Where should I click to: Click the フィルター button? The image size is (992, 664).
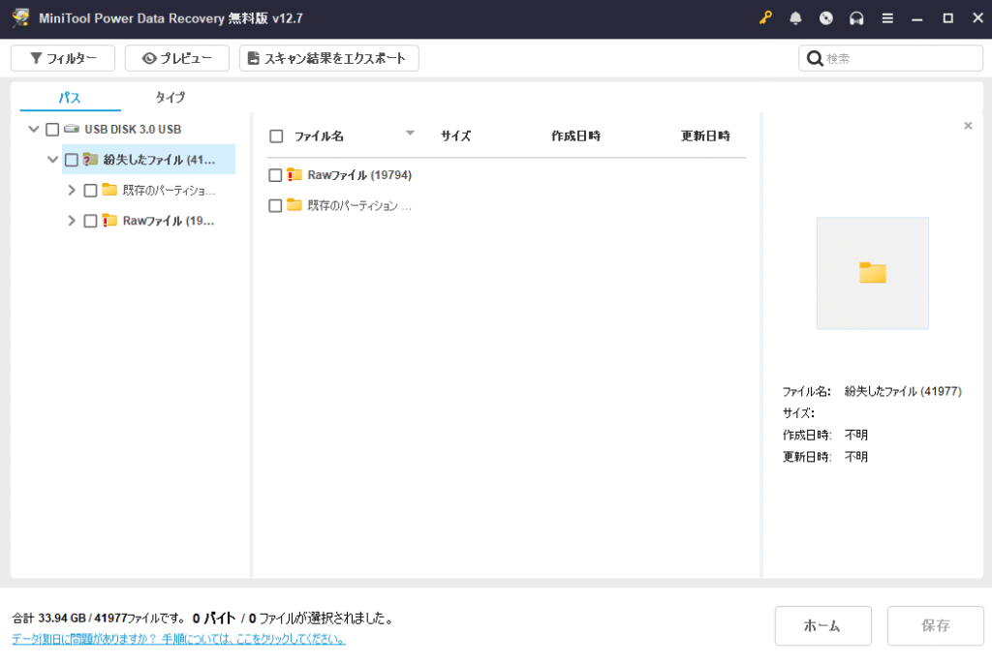coord(63,58)
